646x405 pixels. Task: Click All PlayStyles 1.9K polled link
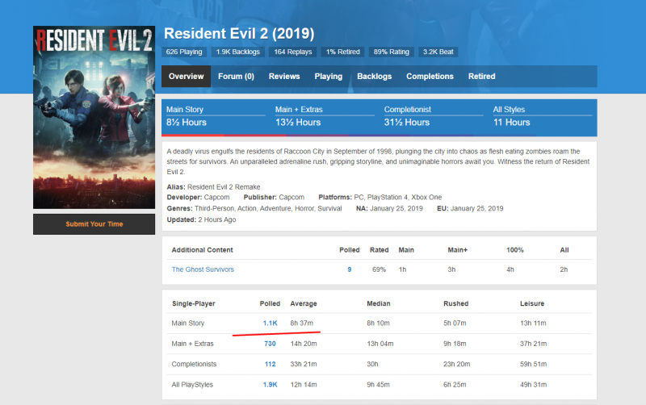[x=270, y=384]
